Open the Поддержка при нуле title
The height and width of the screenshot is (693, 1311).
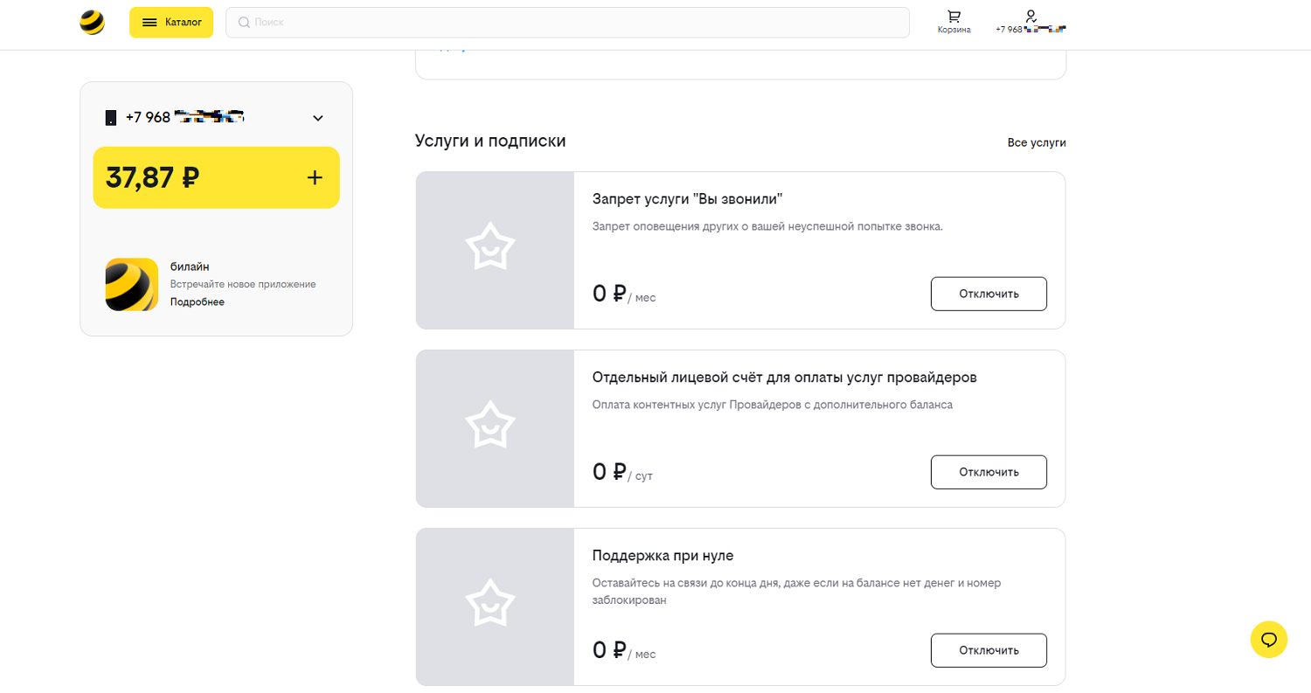point(662,556)
